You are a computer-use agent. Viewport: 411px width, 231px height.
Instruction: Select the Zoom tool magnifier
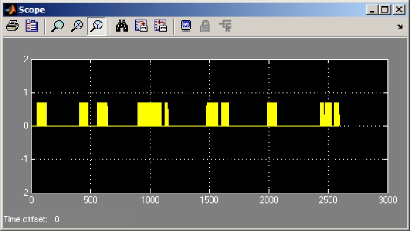point(57,26)
